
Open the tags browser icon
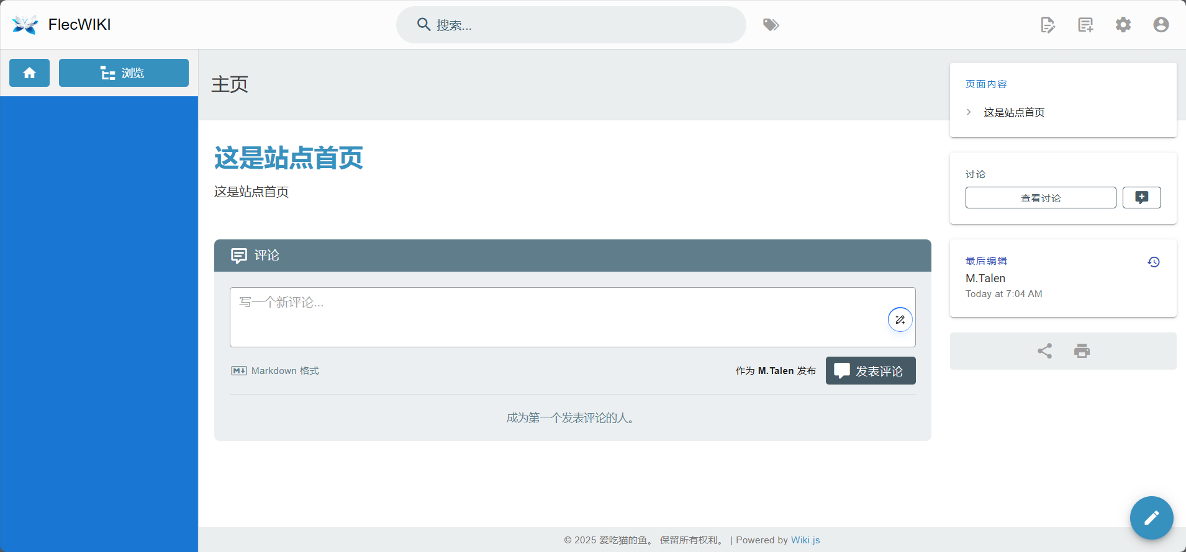[x=771, y=25]
